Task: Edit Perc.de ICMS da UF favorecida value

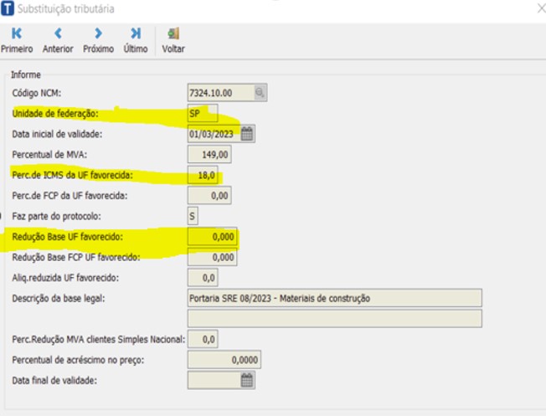Action: [204, 175]
